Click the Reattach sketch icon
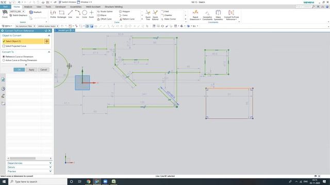The image size is (330, 185). point(36,12)
